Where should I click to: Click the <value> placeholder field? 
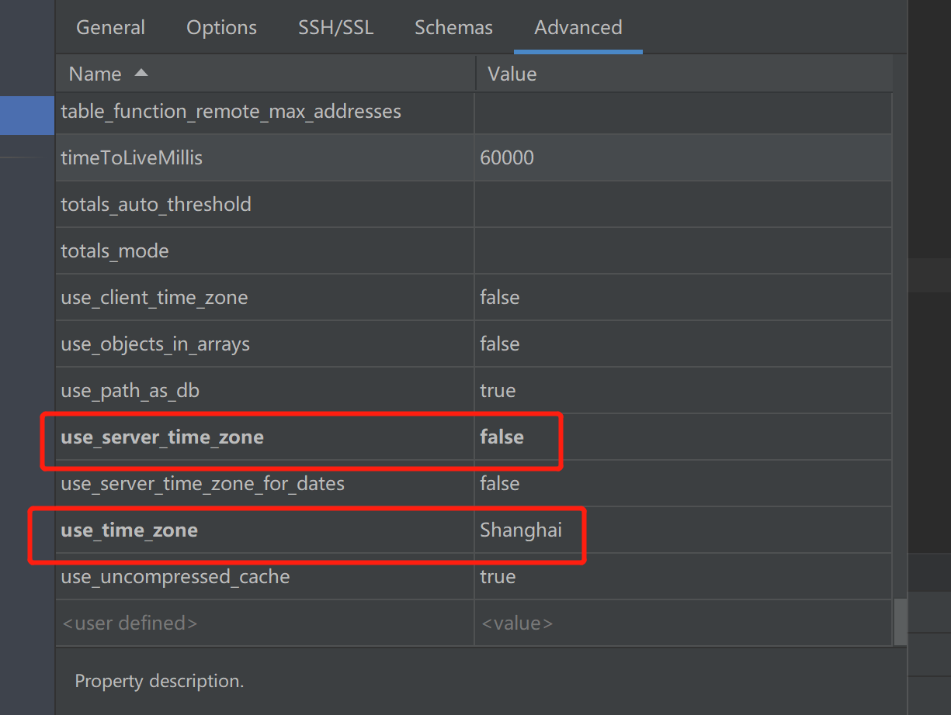(517, 622)
